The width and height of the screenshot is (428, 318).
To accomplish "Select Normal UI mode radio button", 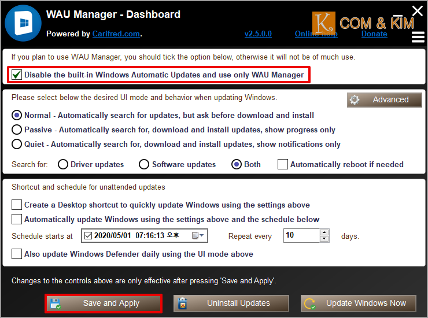I will (x=17, y=115).
